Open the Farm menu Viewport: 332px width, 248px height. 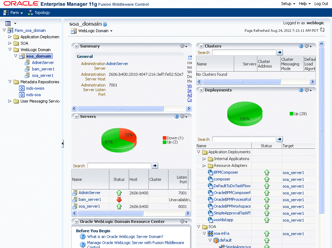click(13, 13)
